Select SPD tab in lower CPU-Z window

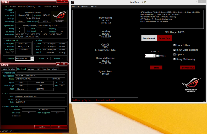point(38,69)
